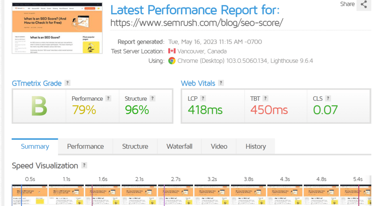Click the Vancouver, Canada location text
The image size is (373, 206).
(202, 51)
